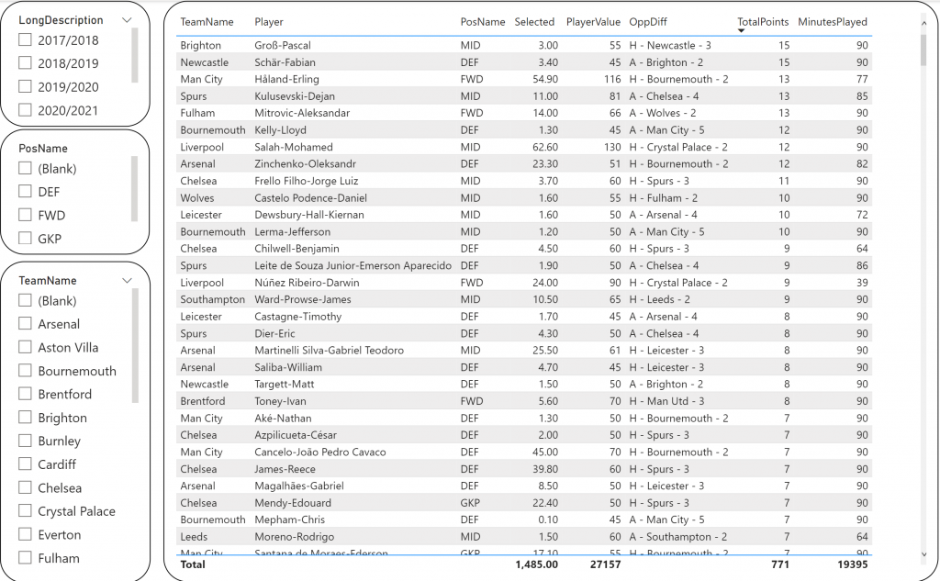Check the 2017/2018 season box
The image size is (940, 581).
25,39
